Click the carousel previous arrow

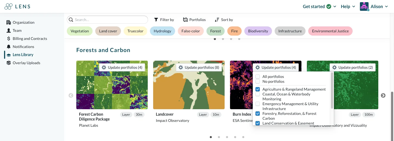coord(71,95)
